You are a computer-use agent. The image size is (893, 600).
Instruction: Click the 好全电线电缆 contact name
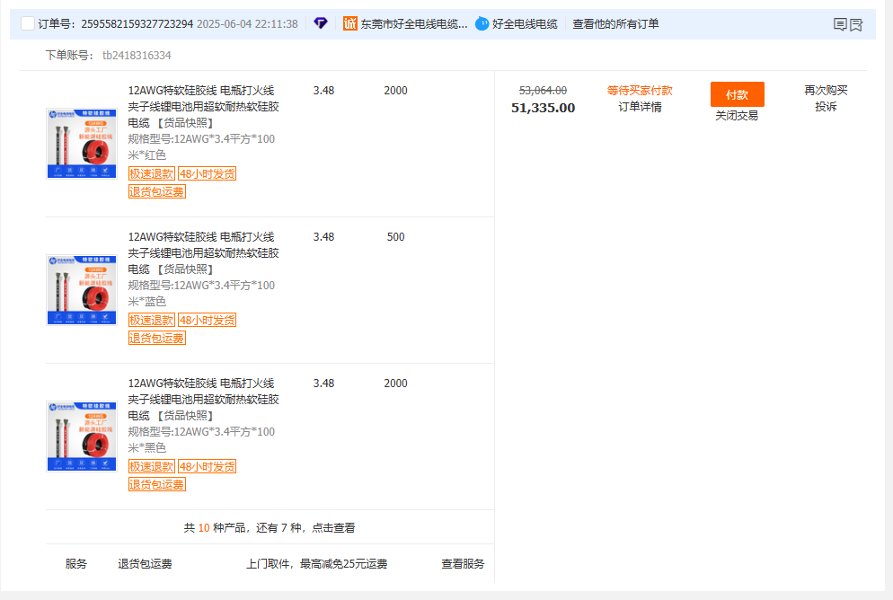click(x=525, y=24)
